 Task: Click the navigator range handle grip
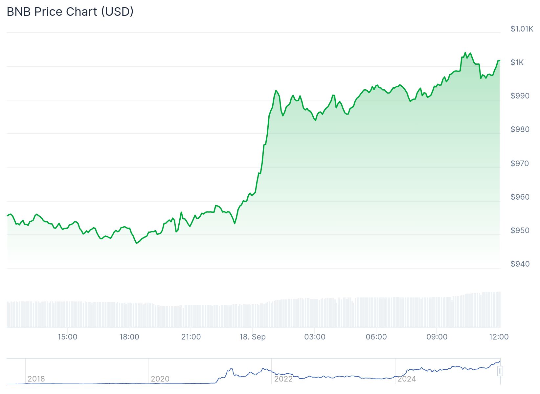click(x=500, y=371)
